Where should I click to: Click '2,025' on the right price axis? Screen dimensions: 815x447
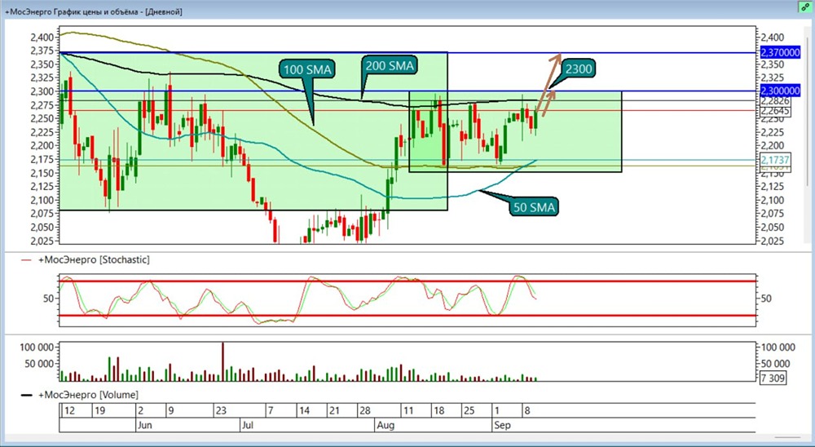[772, 241]
